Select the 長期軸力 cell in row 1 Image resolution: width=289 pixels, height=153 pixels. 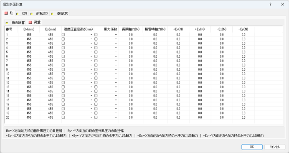[131, 35]
